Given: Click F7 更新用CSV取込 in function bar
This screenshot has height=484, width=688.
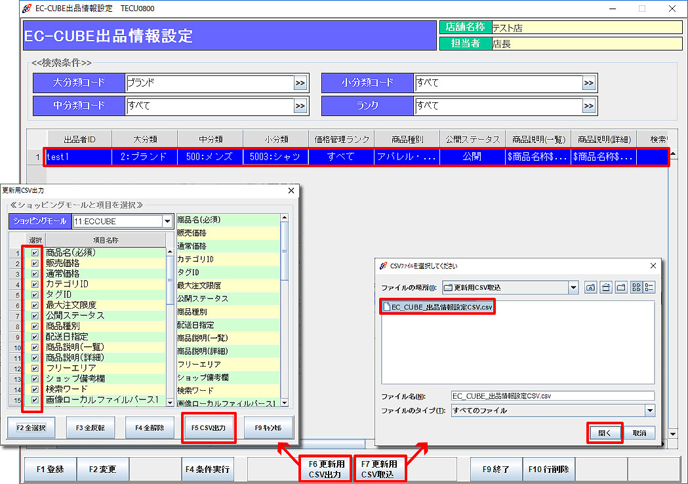Looking at the screenshot, I should tap(381, 469).
